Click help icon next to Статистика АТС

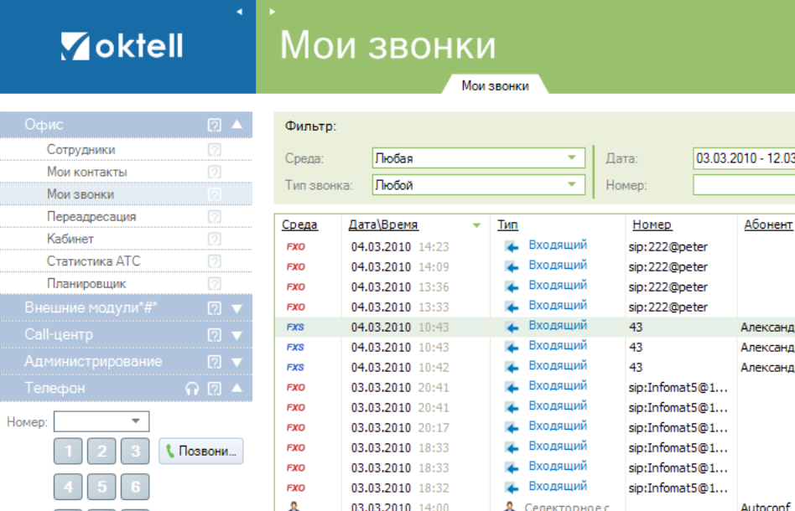point(214,261)
